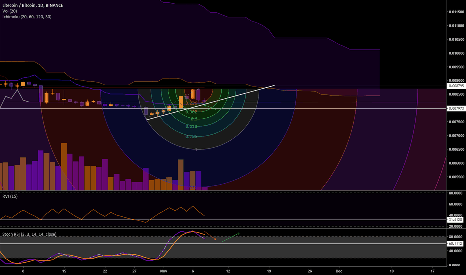The image size is (466, 275).
Task: Click the 0.786 Fibonacci level label
Action: (191, 137)
